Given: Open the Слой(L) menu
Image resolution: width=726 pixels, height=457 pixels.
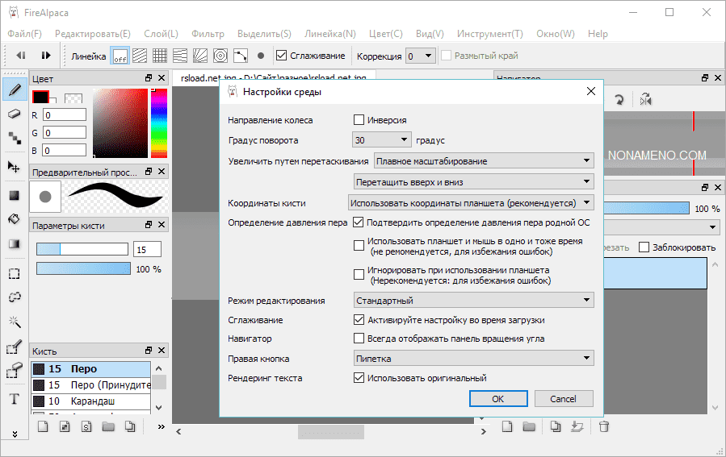Looking at the screenshot, I should 161,34.
